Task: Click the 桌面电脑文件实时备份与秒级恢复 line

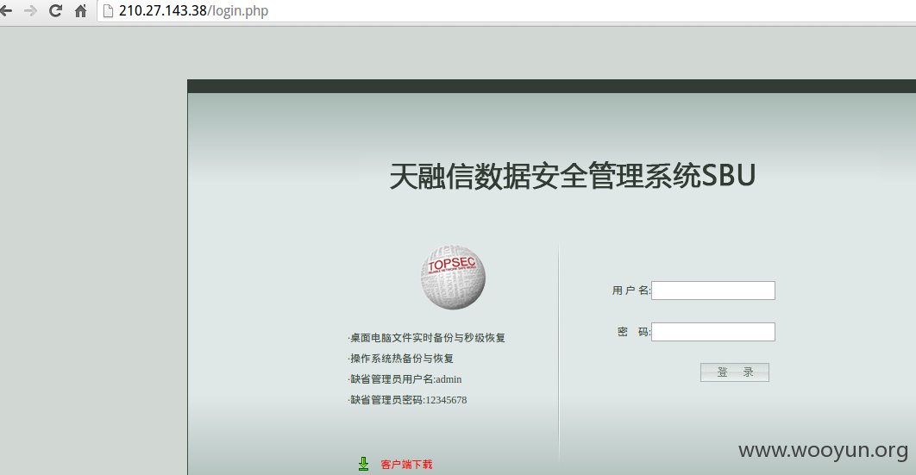Action: 426,338
